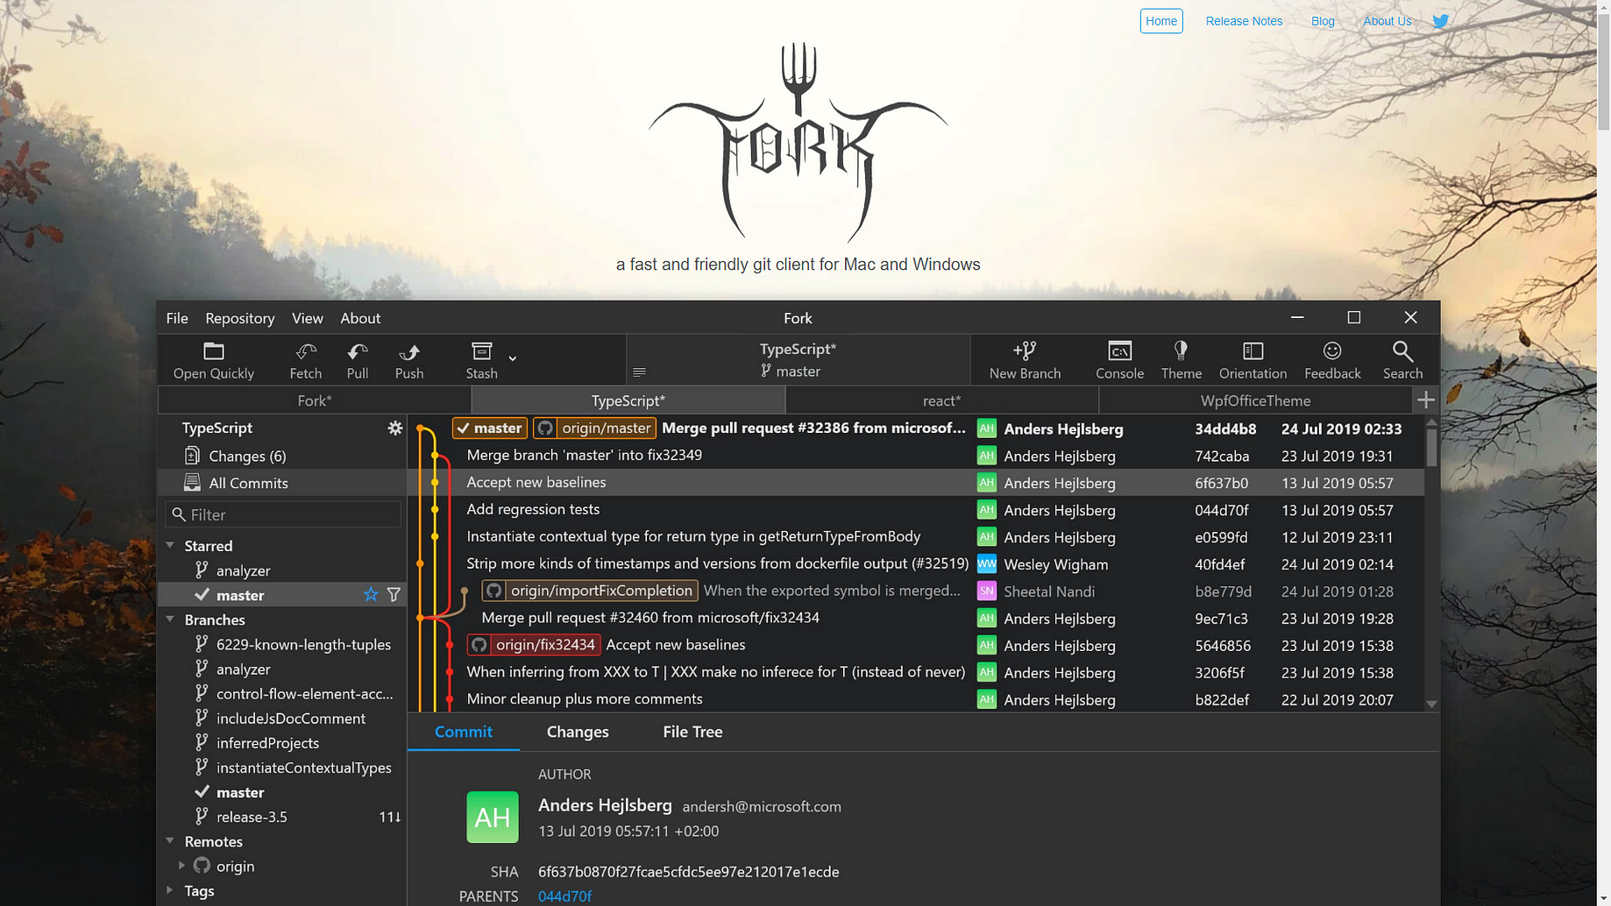
Task: Add a new repository tab with plus
Action: [1426, 400]
